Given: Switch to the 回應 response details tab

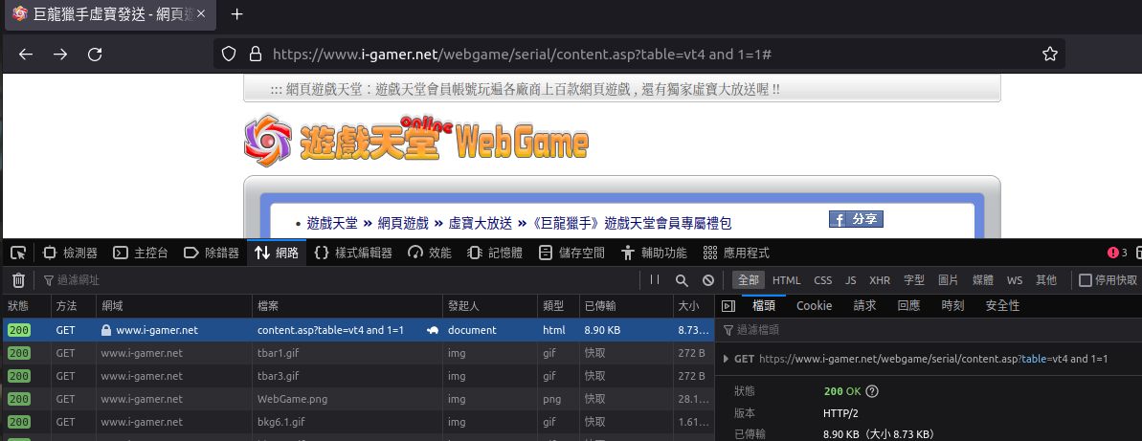Looking at the screenshot, I should pyautogui.click(x=908, y=306).
